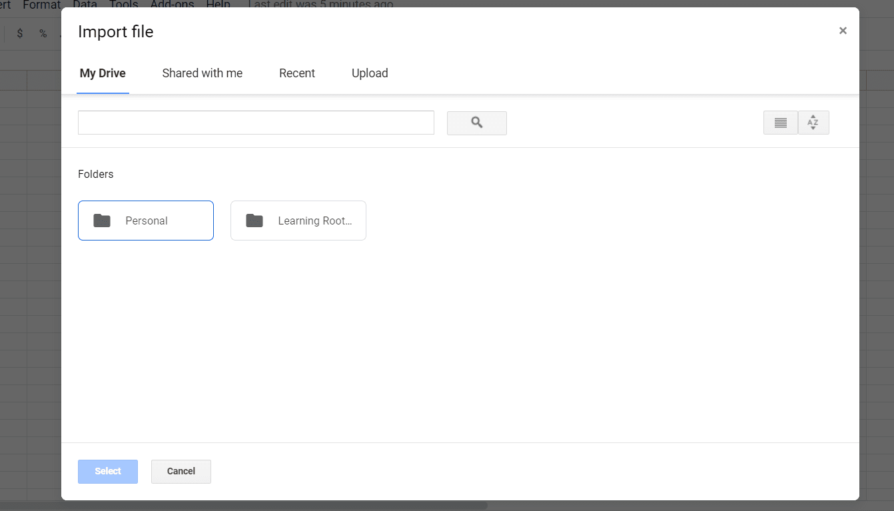Open the Tools menu behind dialog

(124, 5)
